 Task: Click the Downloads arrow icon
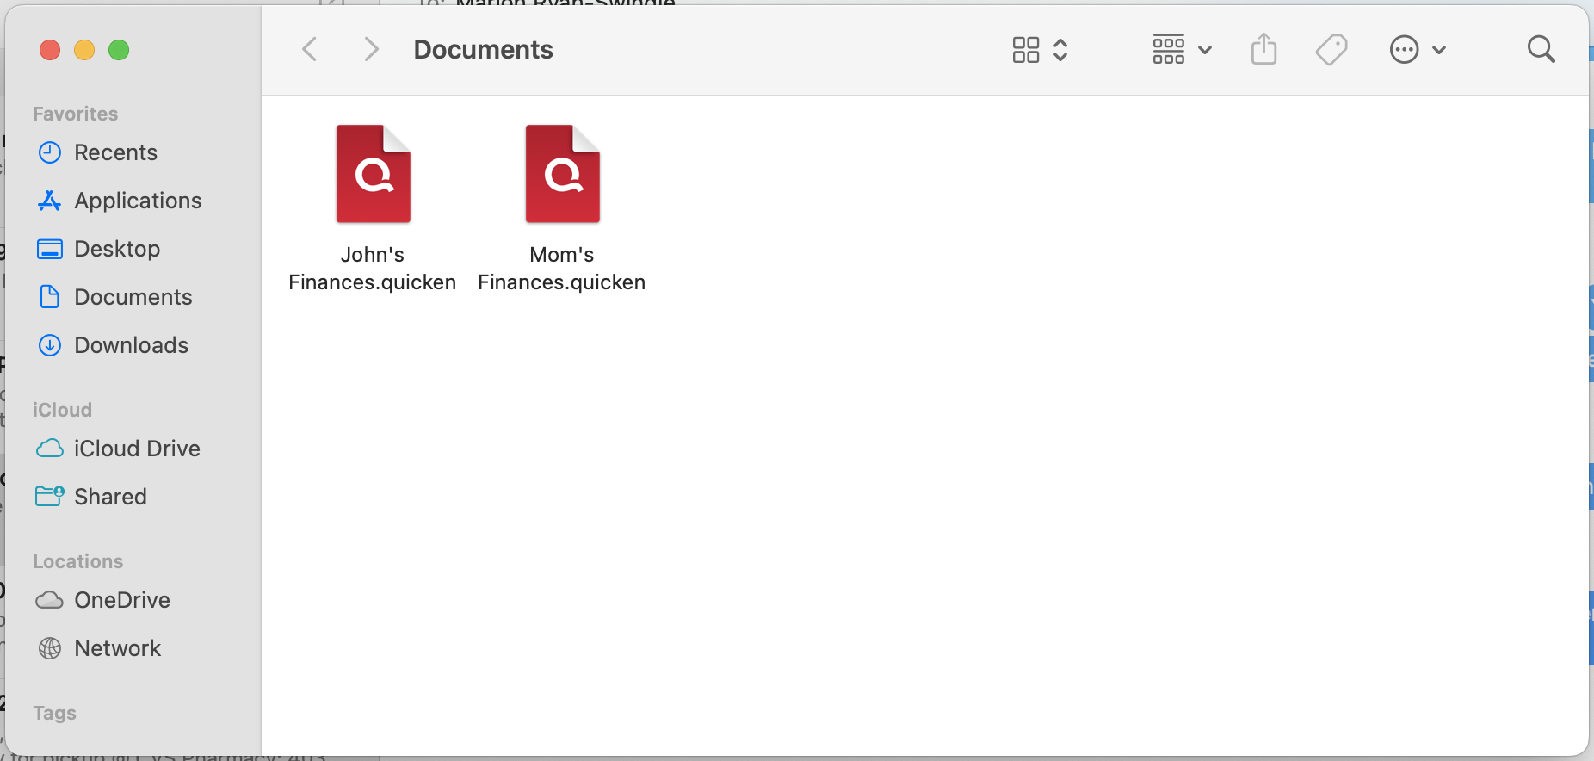[50, 345]
